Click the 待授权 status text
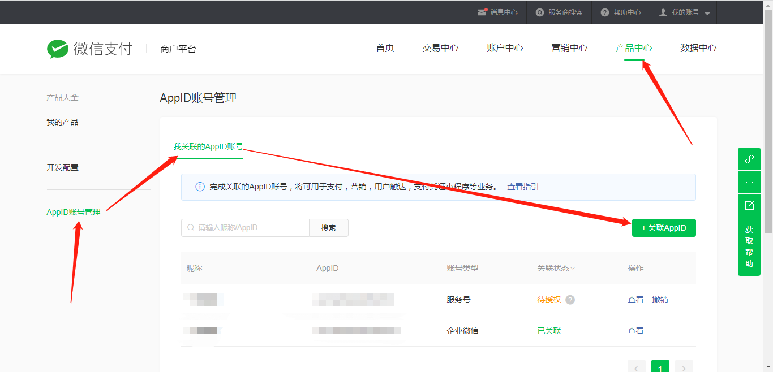Screen dimensions: 773x372 [x=549, y=300]
